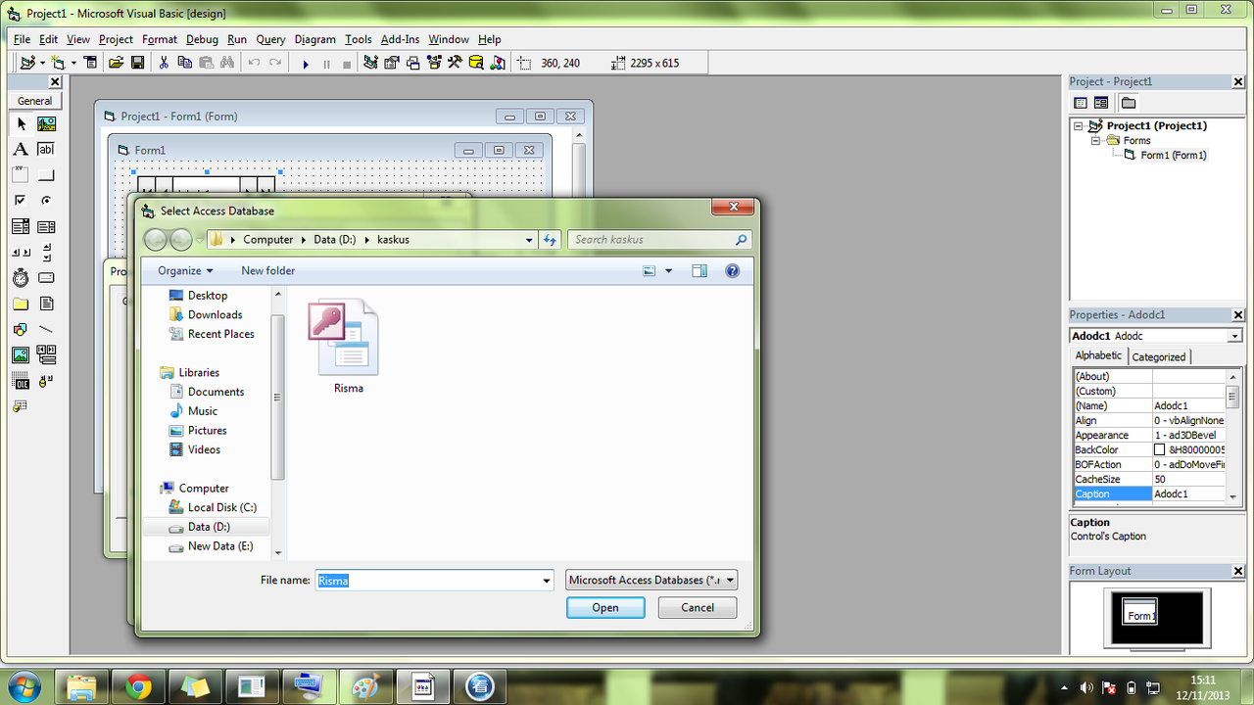Screen dimensions: 1254x705
Task: Select the ListBox control in the toolbox
Action: tap(46, 227)
